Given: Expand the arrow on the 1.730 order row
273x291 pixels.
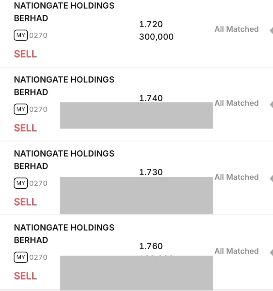Looking at the screenshot, I should coord(271,178).
